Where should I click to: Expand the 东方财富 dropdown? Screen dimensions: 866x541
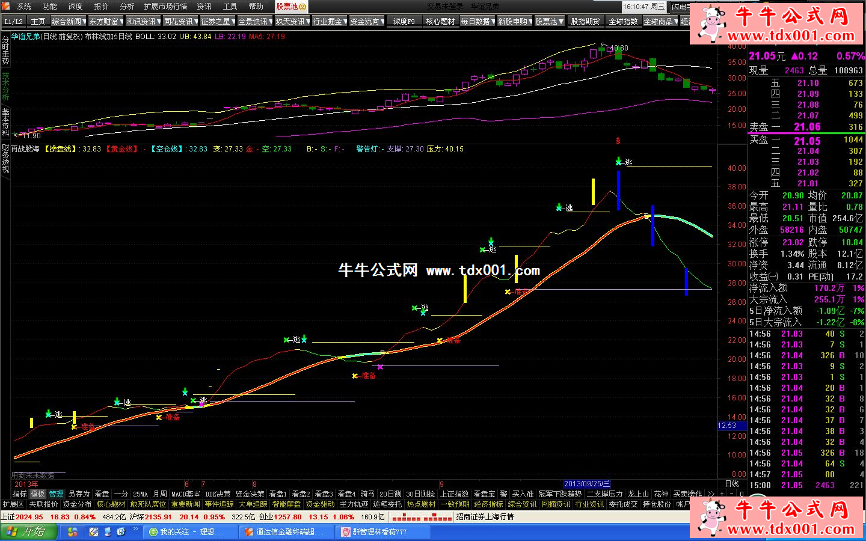(106, 22)
